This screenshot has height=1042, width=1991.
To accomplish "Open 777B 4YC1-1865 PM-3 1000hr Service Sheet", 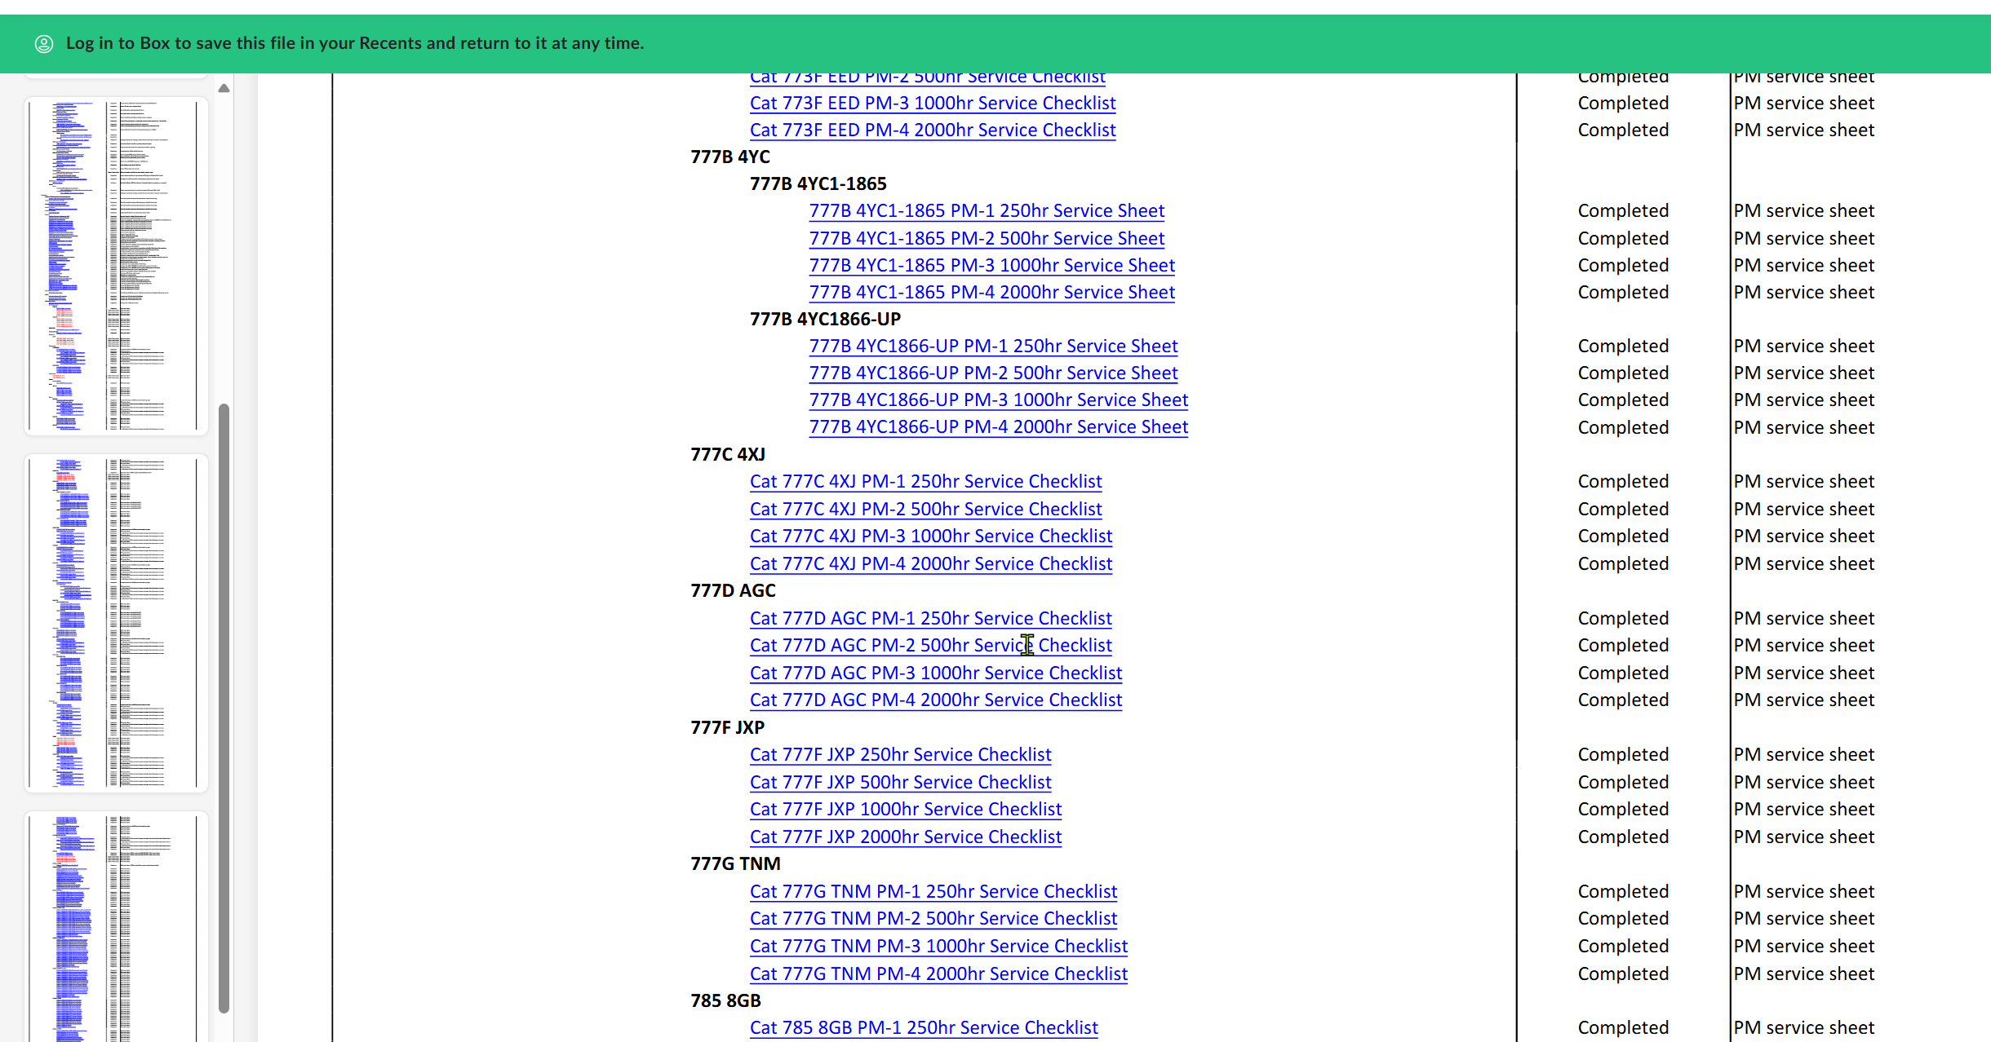I will point(992,265).
